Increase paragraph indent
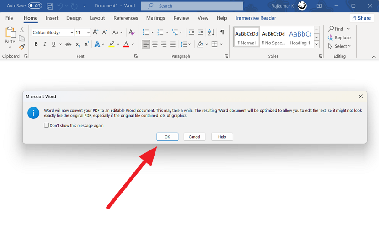The height and width of the screenshot is (236, 379). click(200, 32)
